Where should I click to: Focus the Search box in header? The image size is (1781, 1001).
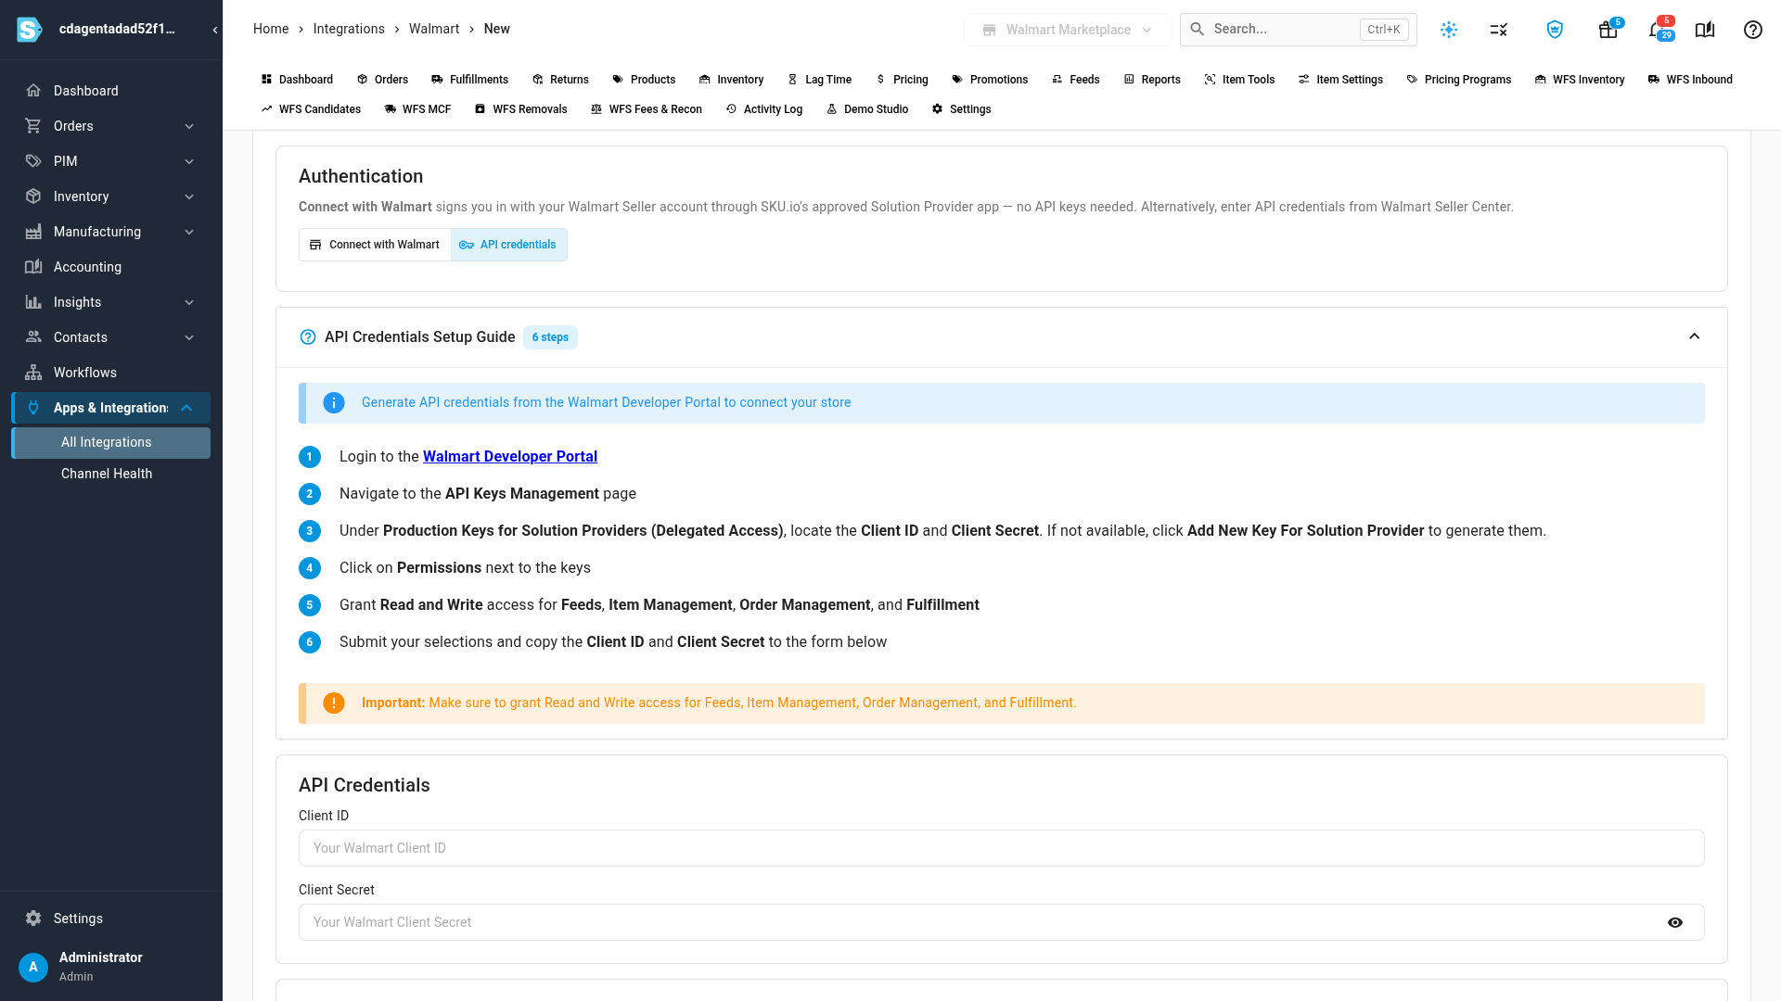click(1298, 30)
